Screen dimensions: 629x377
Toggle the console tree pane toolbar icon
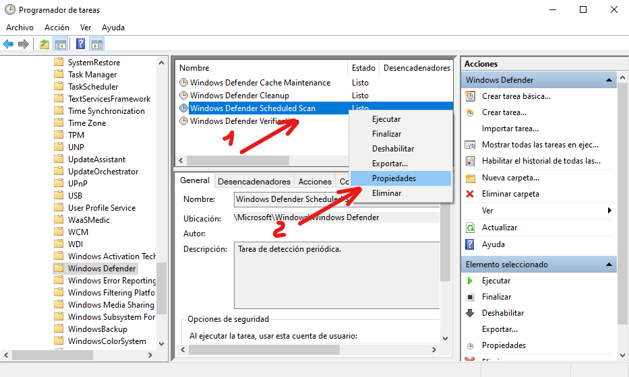(60, 44)
